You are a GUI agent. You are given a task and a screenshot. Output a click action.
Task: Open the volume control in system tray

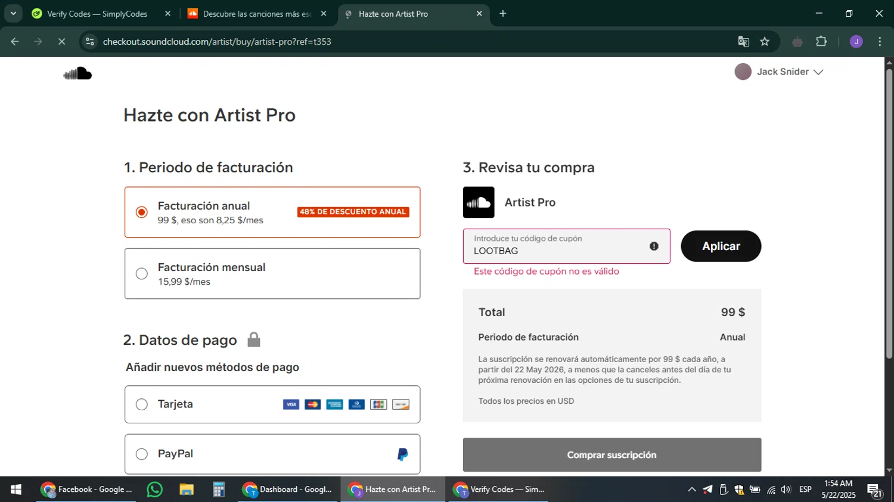pos(786,489)
